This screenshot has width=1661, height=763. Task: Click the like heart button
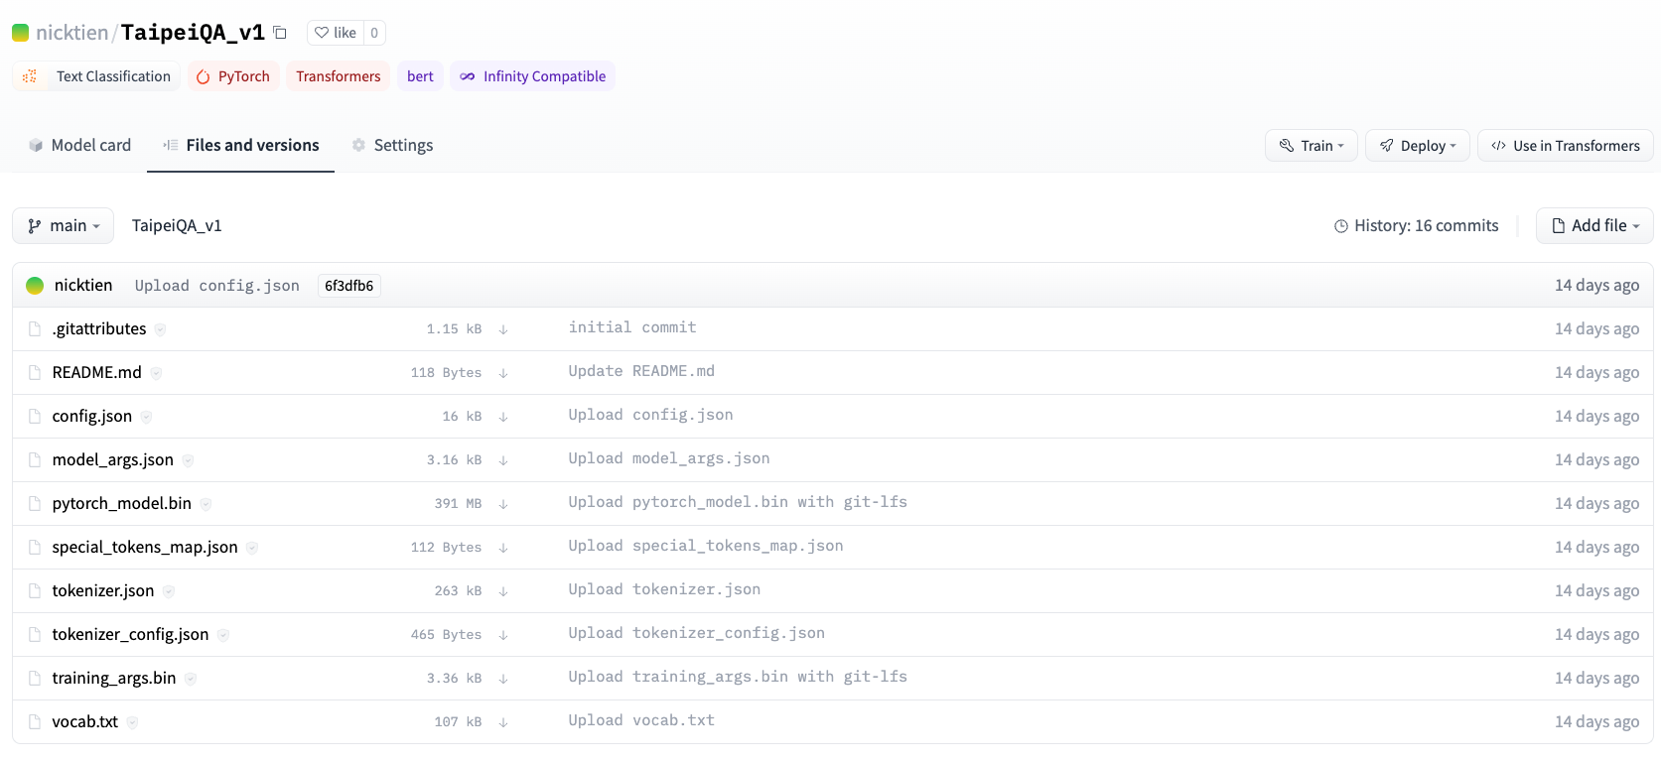[x=336, y=33]
